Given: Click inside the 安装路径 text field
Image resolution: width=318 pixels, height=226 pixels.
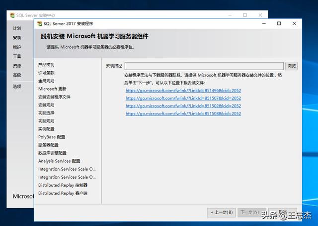Looking at the screenshot, I should click(204, 66).
